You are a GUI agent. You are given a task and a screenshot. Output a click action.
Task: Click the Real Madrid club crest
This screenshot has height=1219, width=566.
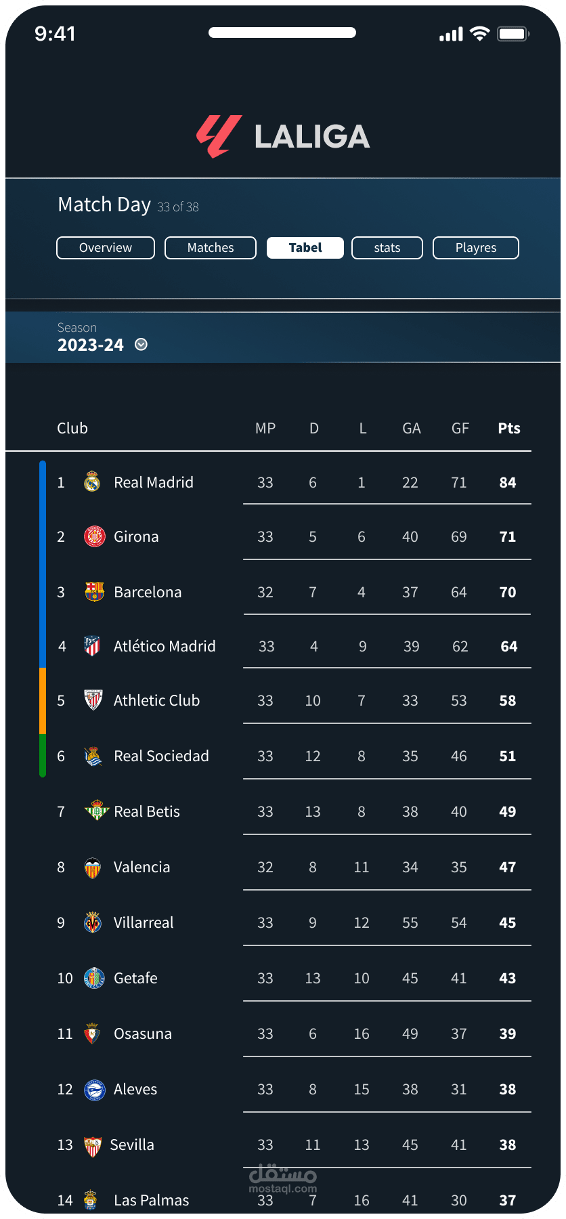92,482
